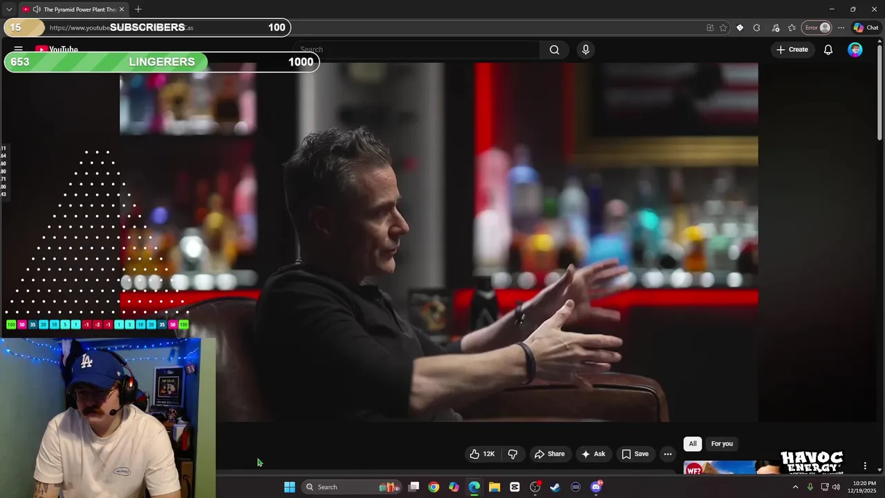
Task: Open File Explorer from the taskbar
Action: point(494,487)
